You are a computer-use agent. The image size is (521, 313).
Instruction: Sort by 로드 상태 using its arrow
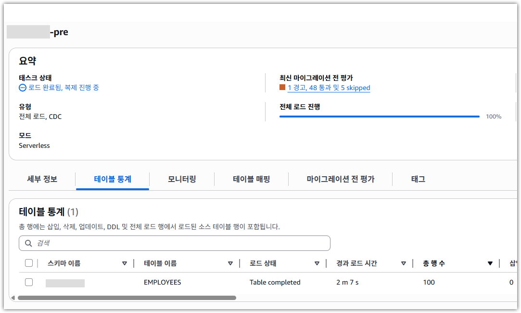317,263
